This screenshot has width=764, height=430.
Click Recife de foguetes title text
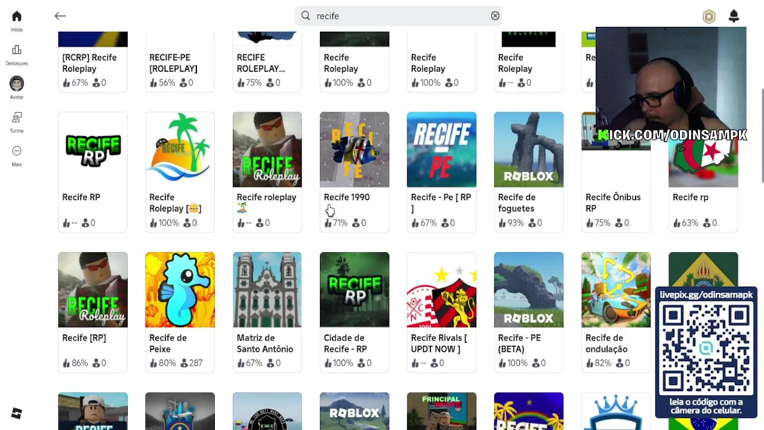pyautogui.click(x=517, y=202)
